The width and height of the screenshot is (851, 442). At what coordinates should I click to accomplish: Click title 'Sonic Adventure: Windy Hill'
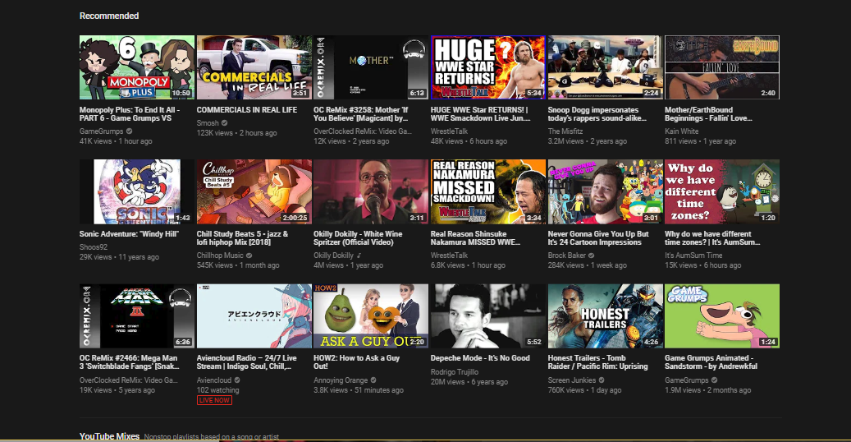point(129,234)
